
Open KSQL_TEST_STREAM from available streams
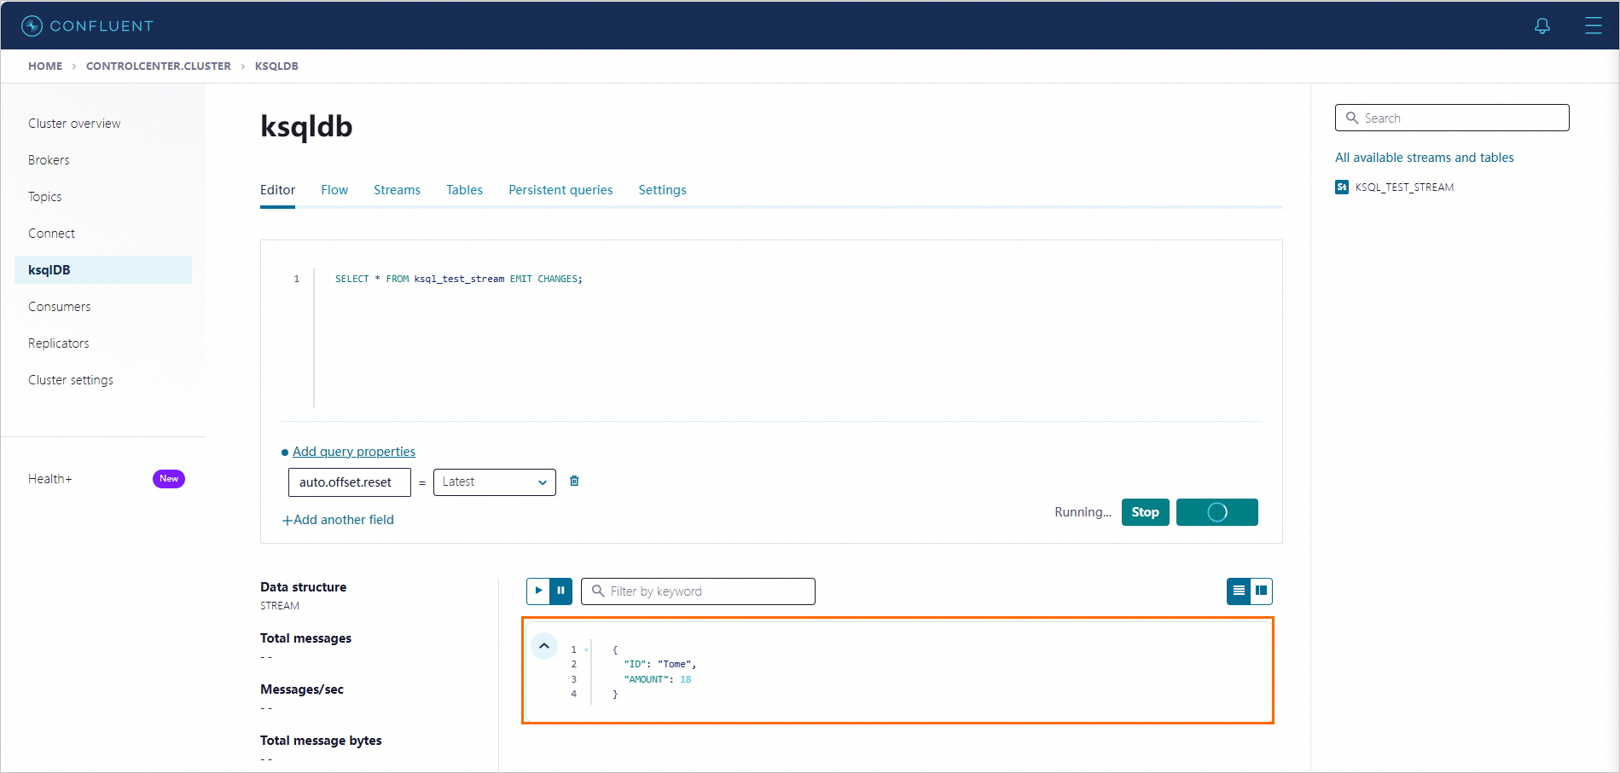pos(1404,187)
